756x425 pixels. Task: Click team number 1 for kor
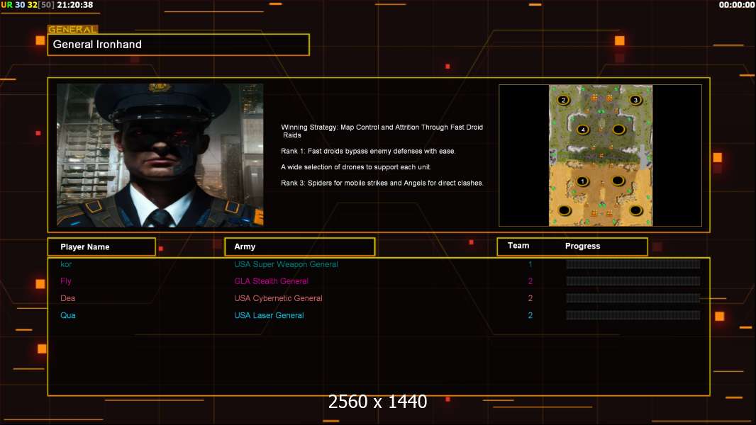(530, 264)
